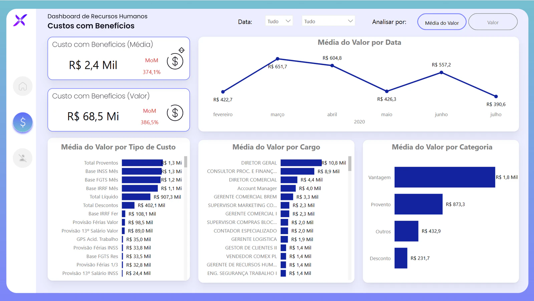
Task: Click 'ENG. SEGURANÇA TRABALHO I' label
Action: [242, 273]
